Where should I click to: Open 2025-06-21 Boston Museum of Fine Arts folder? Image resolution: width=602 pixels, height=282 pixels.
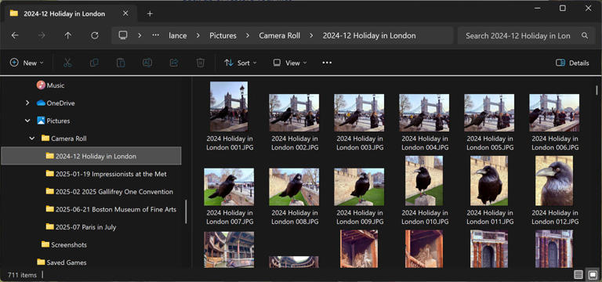pos(111,209)
